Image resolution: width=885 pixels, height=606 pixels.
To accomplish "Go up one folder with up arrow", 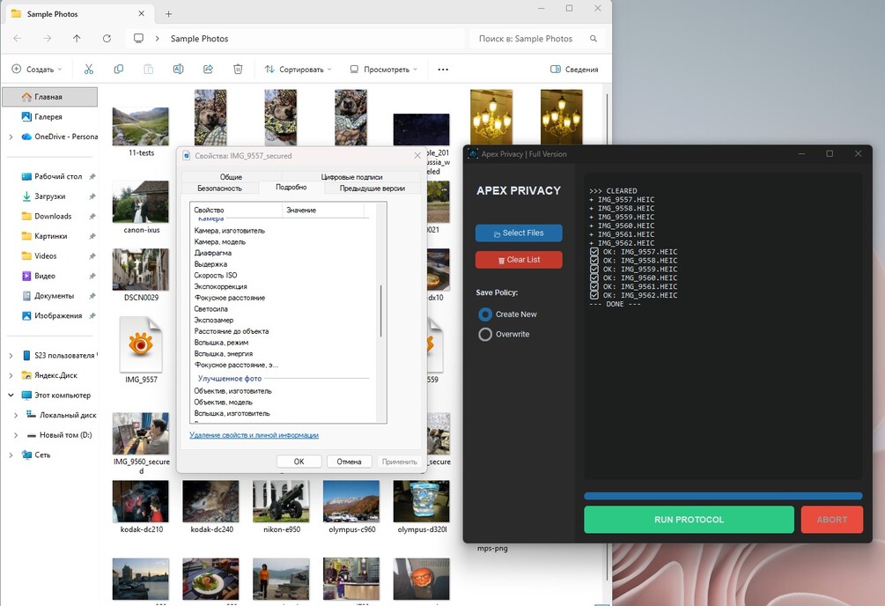I will click(x=77, y=39).
